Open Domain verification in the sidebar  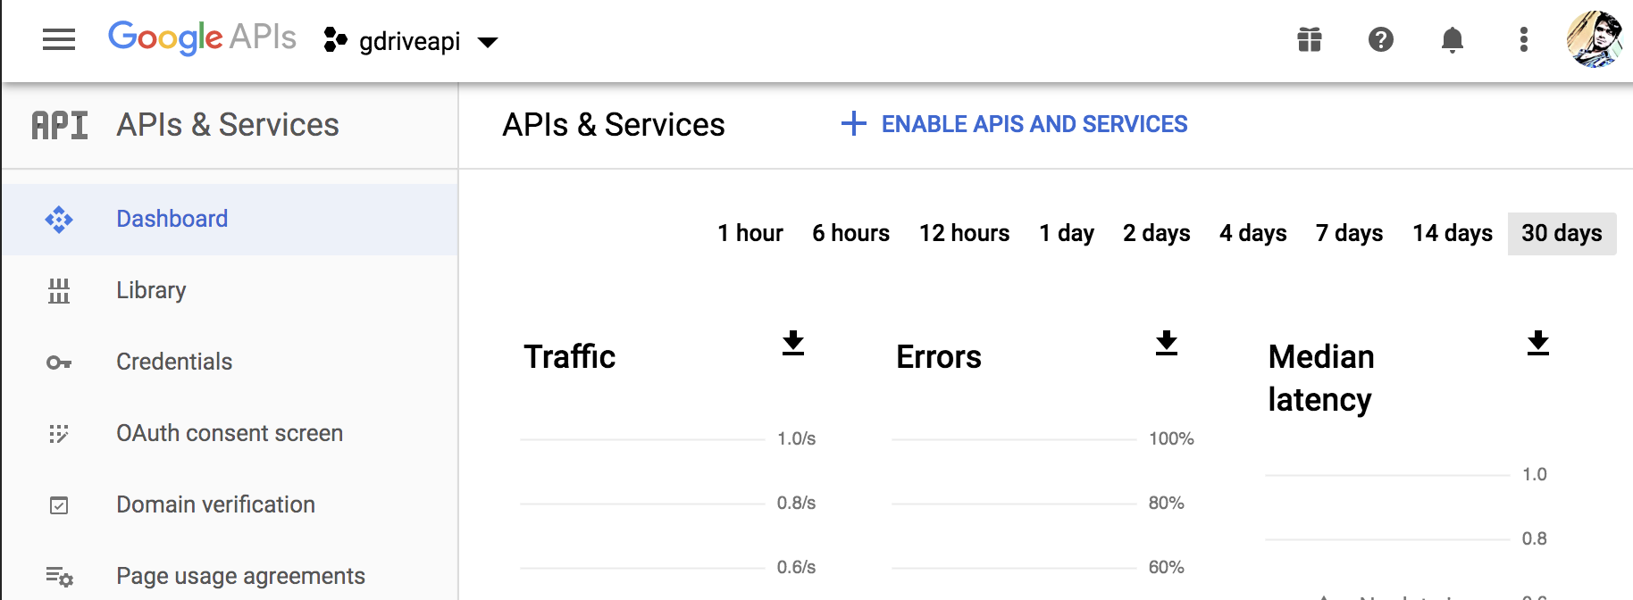coord(230,505)
